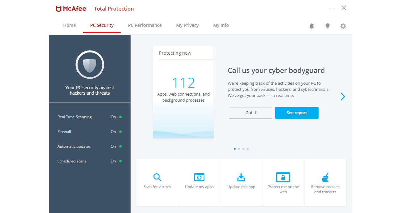This screenshot has width=401, height=213.
Task: Open Protect me on the web
Action: pos(283,177)
